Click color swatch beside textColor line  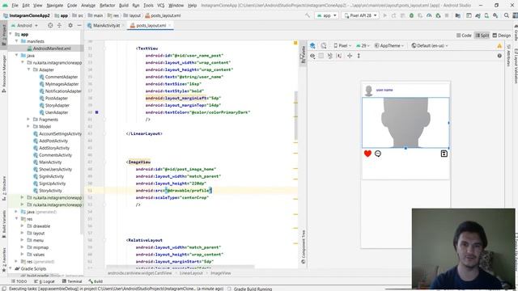(x=97, y=112)
